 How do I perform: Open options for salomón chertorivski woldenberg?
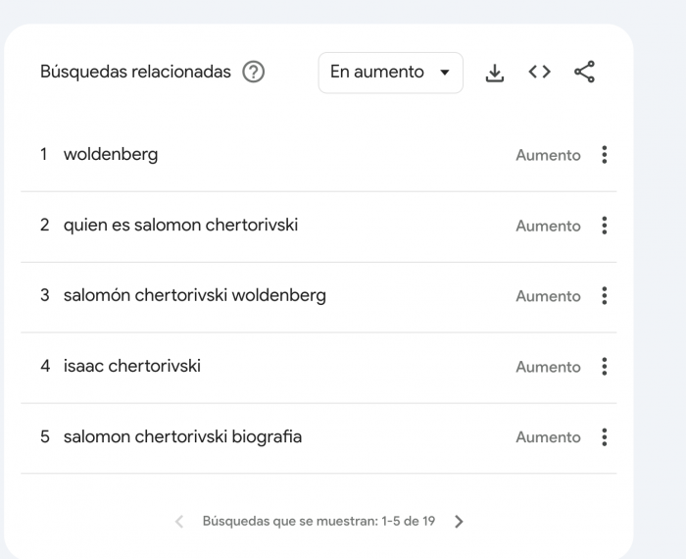605,296
